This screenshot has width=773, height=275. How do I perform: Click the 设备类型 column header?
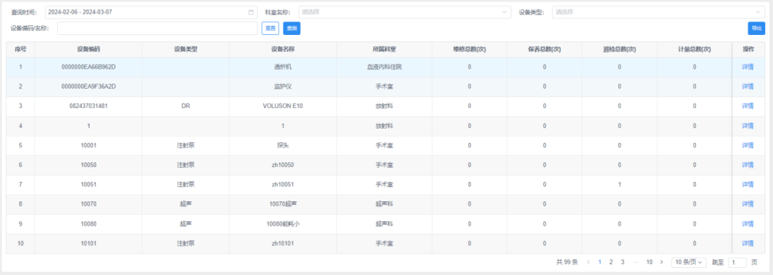(185, 49)
